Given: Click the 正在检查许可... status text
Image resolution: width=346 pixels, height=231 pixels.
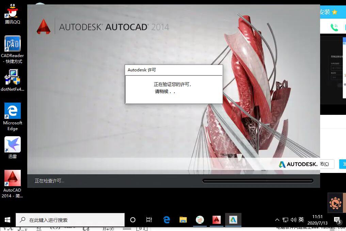Looking at the screenshot, I should click(49, 181).
